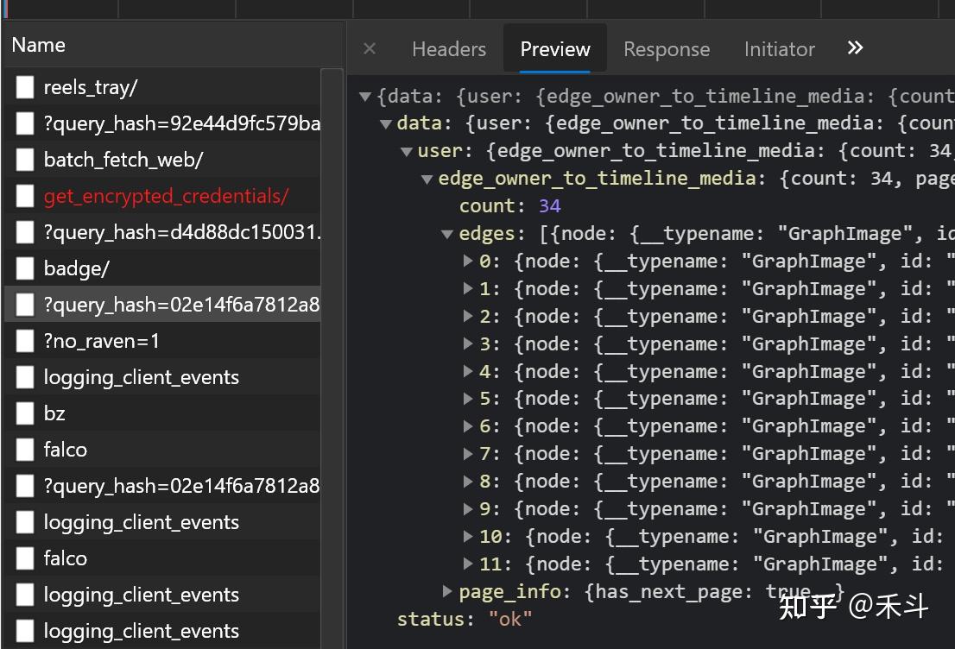
Task: Expand edge item 1
Action: coord(468,288)
